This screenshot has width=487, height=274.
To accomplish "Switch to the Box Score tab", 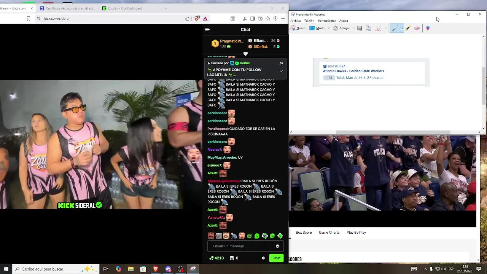I will coord(304,233).
